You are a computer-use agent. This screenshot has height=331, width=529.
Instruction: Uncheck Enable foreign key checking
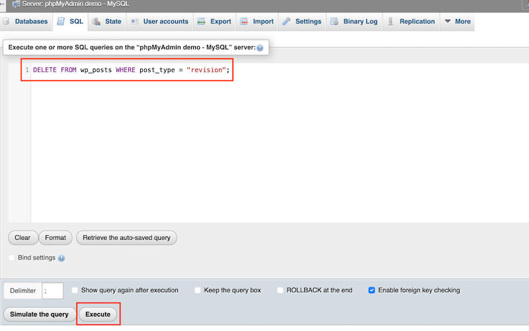pyautogui.click(x=372, y=290)
